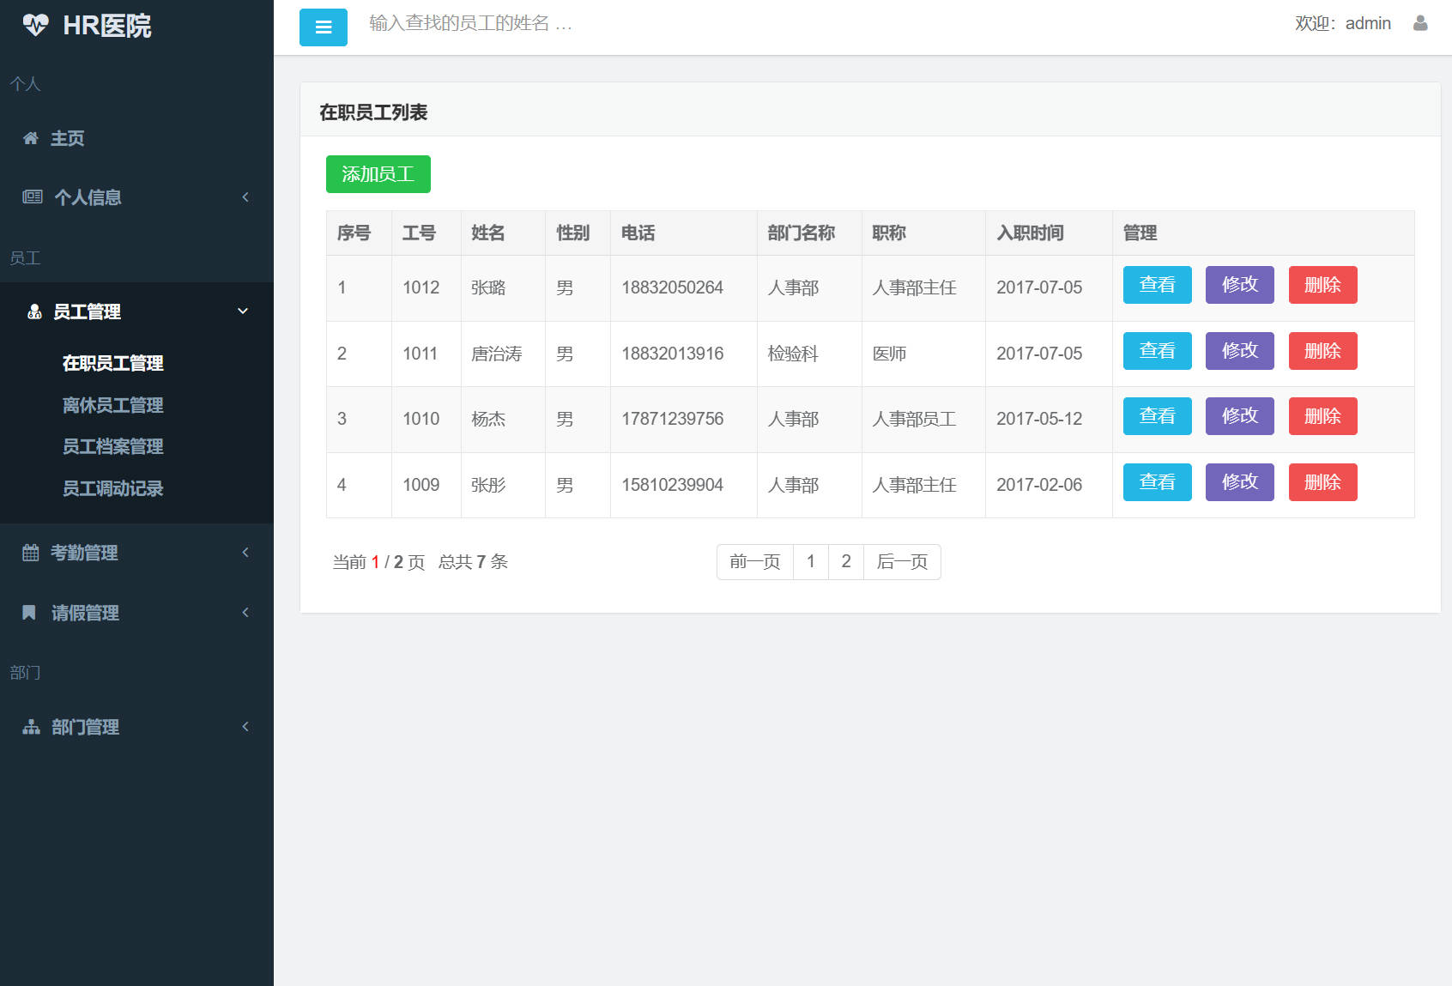
Task: Click the 添加员工 button
Action: click(378, 173)
